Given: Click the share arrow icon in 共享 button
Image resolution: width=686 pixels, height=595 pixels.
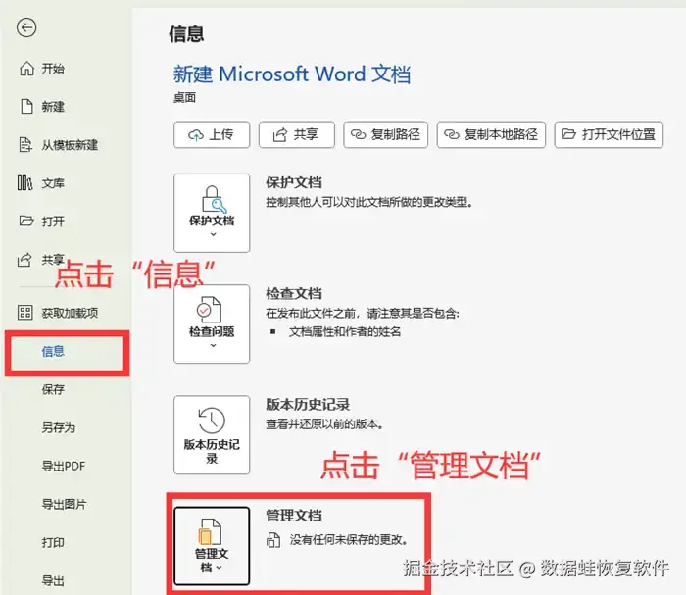Looking at the screenshot, I should (280, 134).
